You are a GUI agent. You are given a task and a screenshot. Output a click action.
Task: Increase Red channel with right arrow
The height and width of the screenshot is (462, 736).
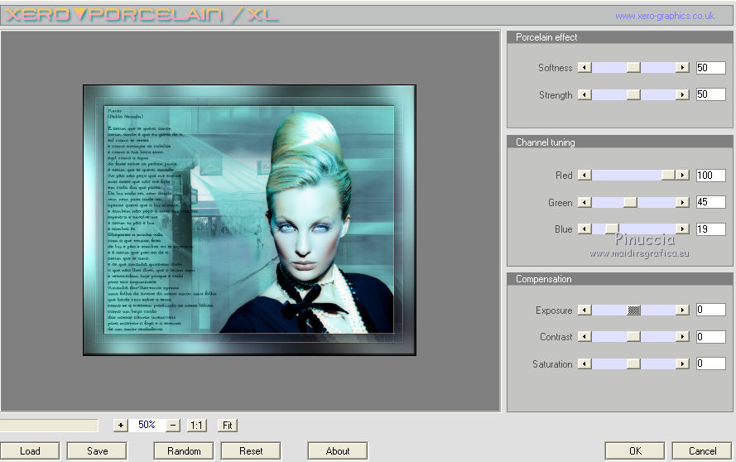coord(682,176)
